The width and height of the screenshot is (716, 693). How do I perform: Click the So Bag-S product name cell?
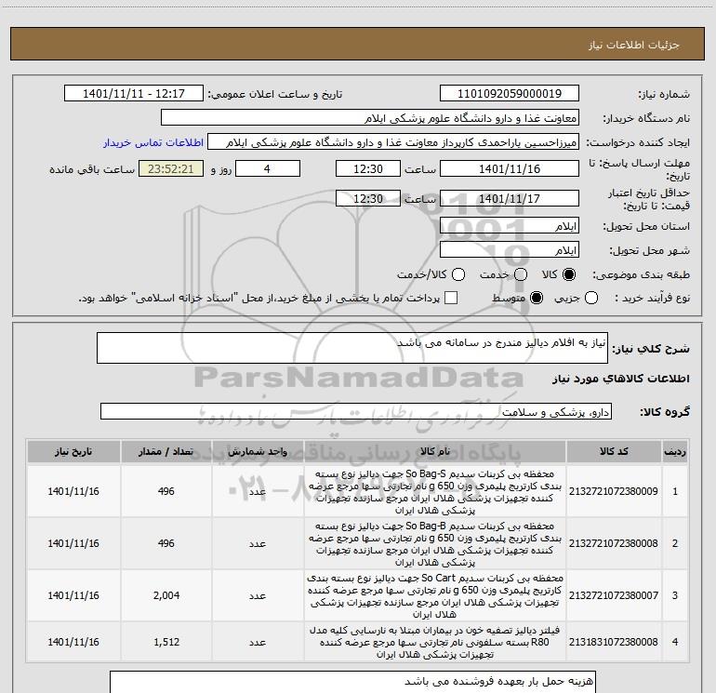coord(435,491)
